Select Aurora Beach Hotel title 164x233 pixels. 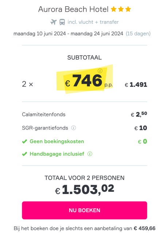click(x=73, y=9)
